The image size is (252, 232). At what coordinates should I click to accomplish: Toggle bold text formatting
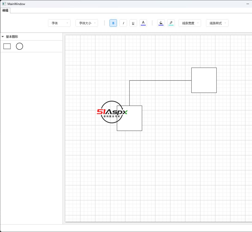[113, 23]
